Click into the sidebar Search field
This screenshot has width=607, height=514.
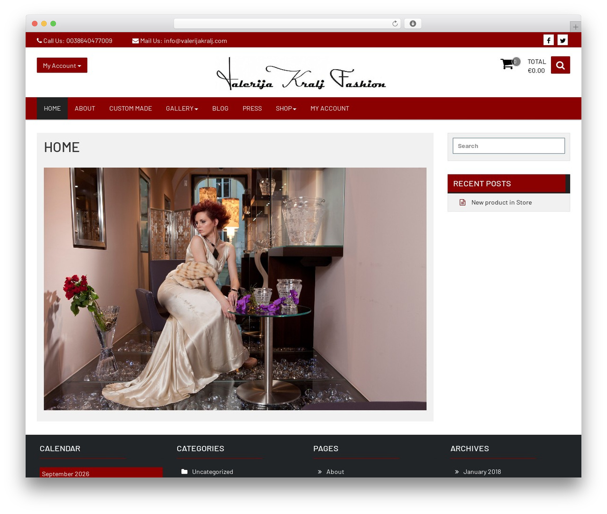[509, 146]
